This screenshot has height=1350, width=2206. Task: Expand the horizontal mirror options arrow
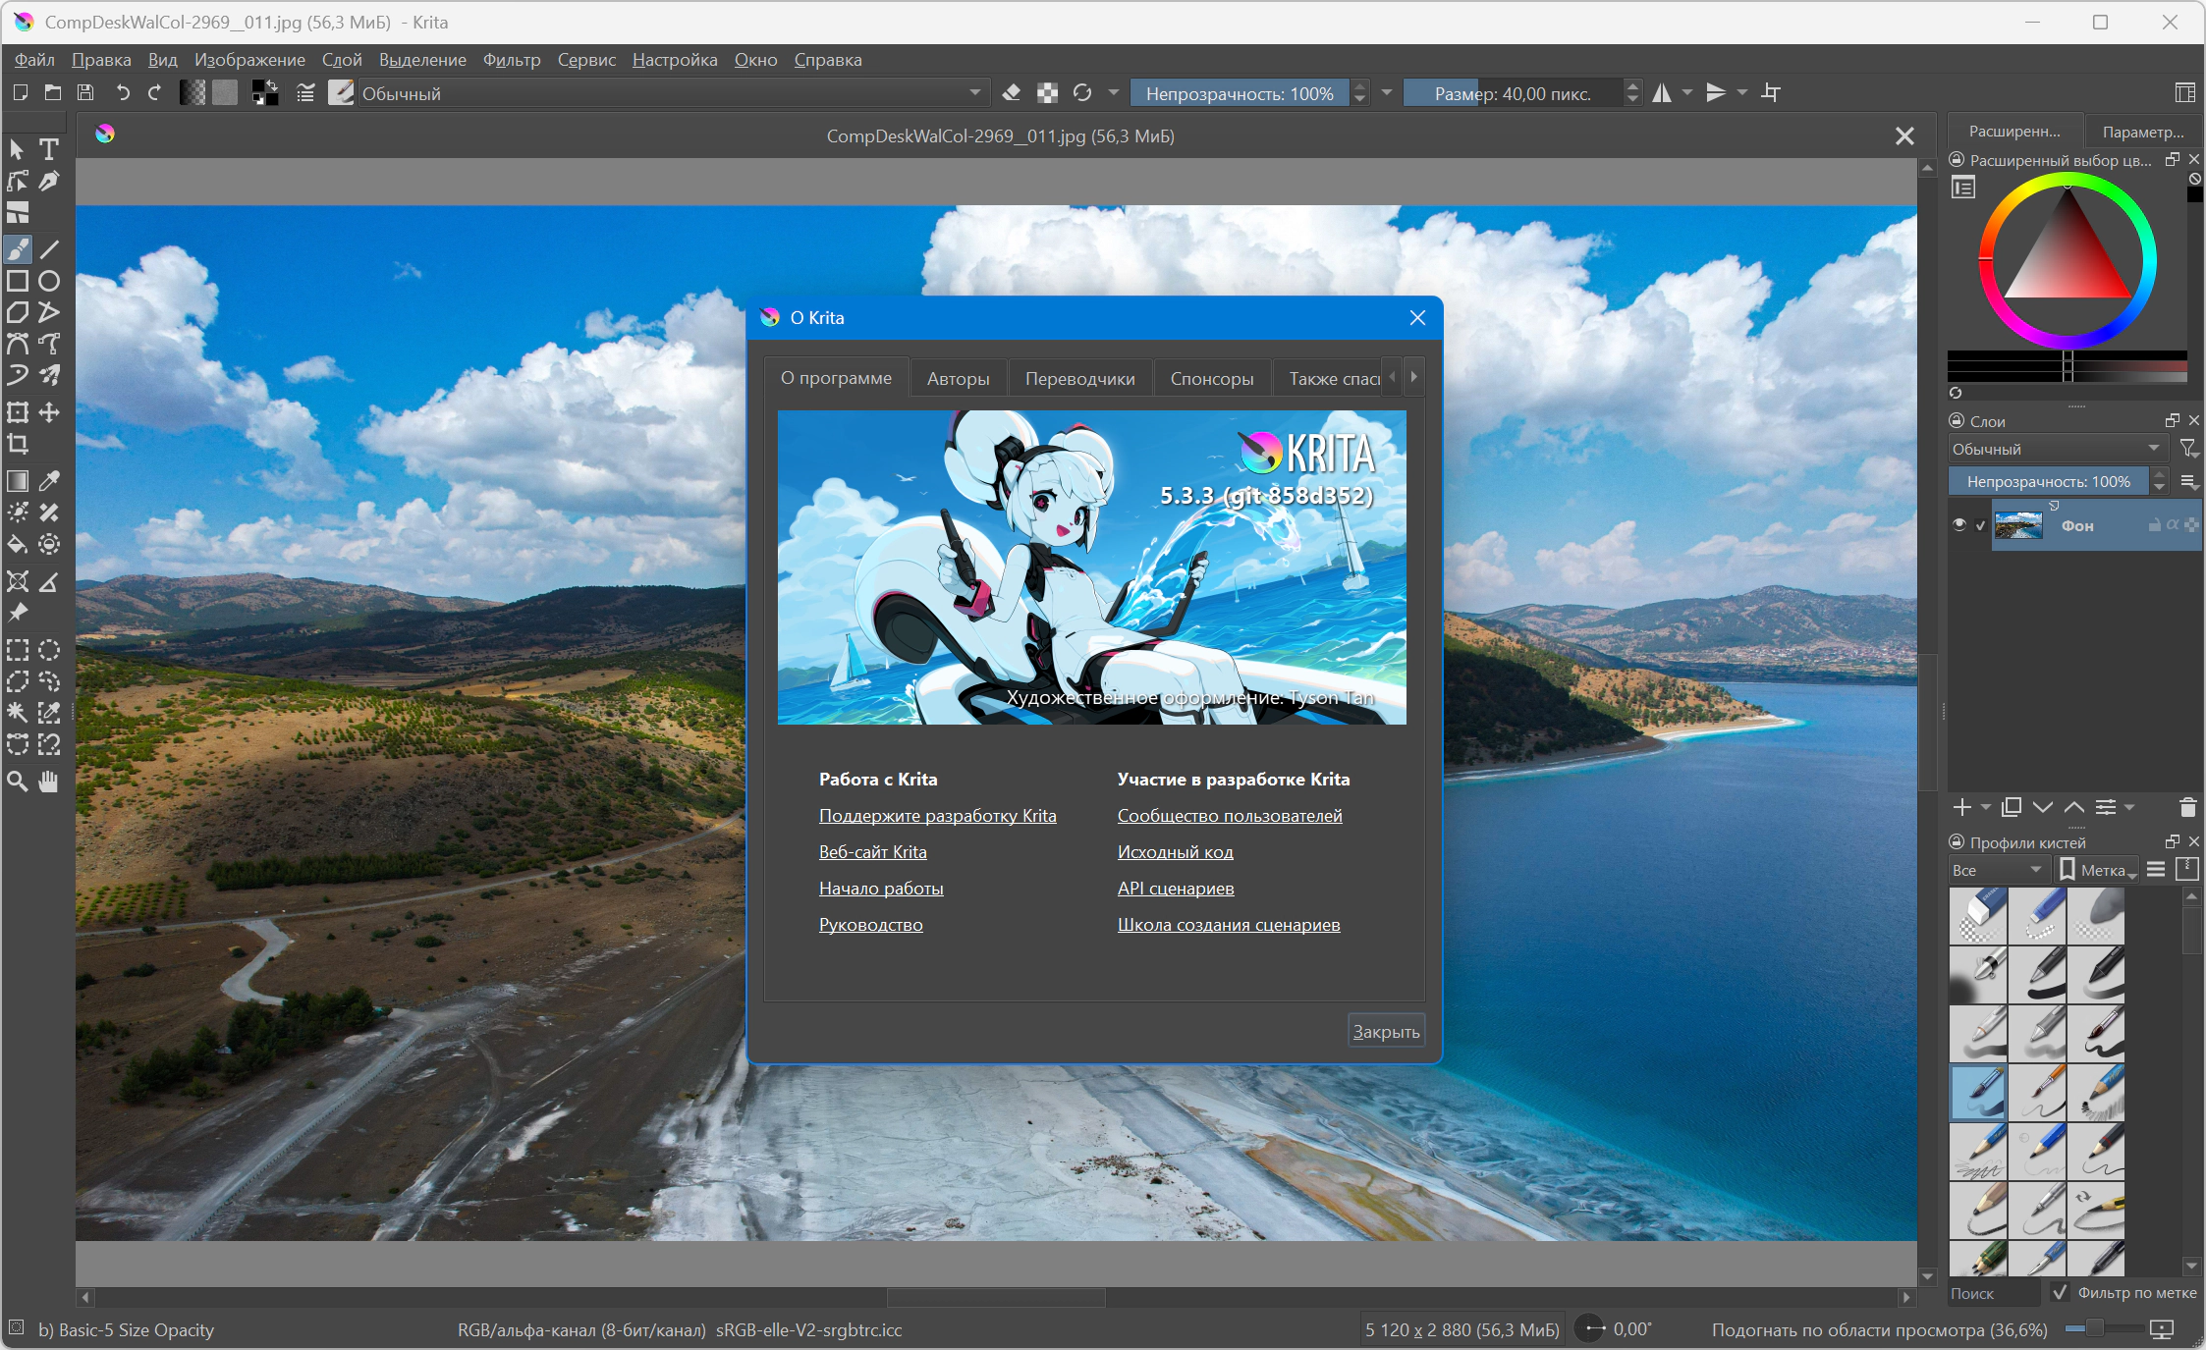click(x=1687, y=92)
